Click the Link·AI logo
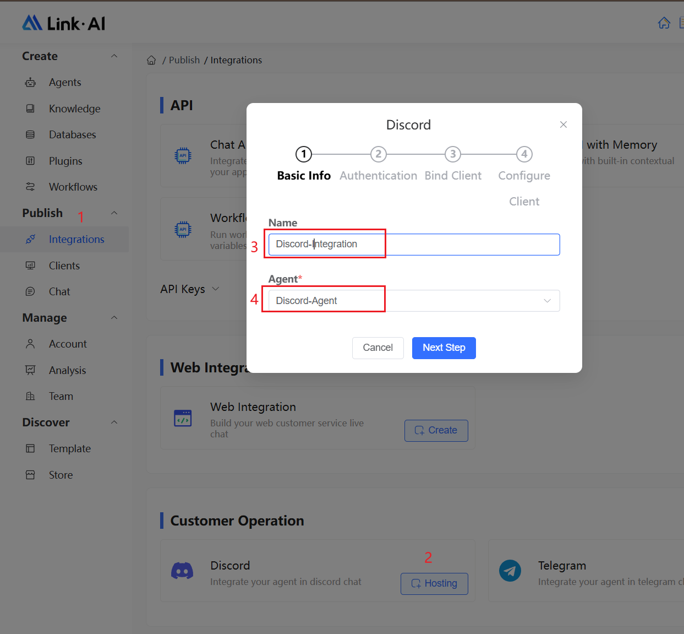 [63, 23]
